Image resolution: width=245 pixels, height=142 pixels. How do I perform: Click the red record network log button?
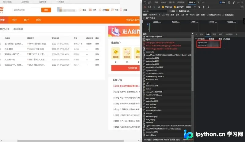coord(145,7)
